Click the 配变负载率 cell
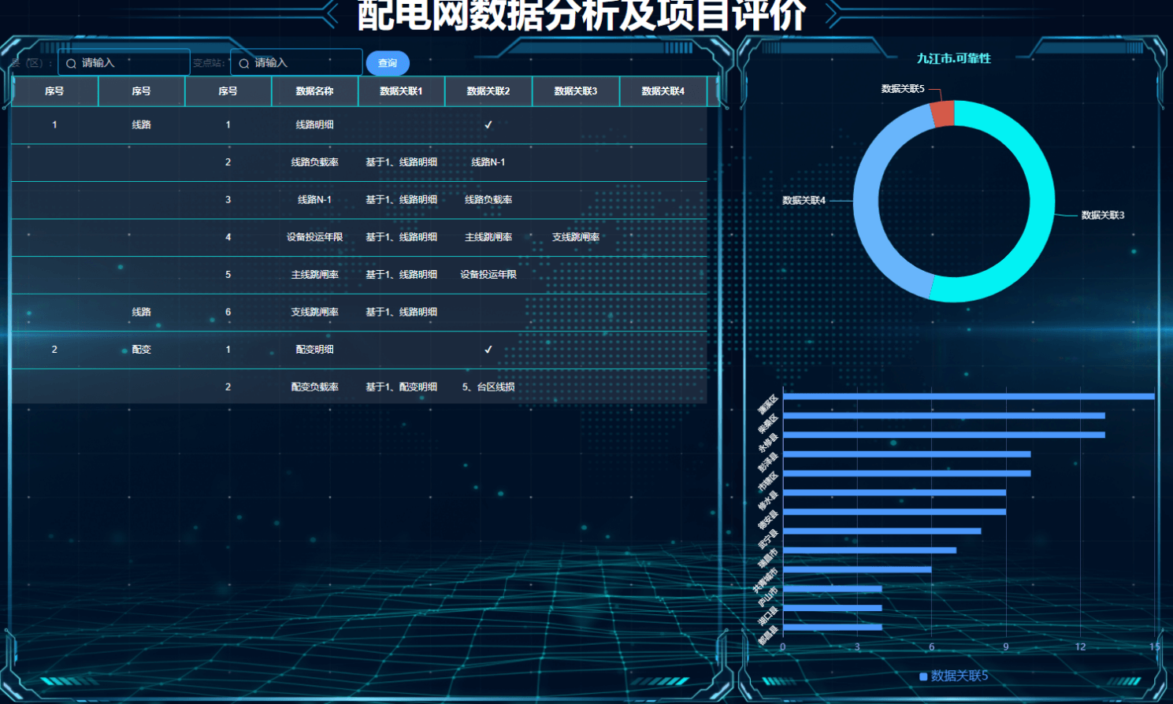 [x=314, y=387]
